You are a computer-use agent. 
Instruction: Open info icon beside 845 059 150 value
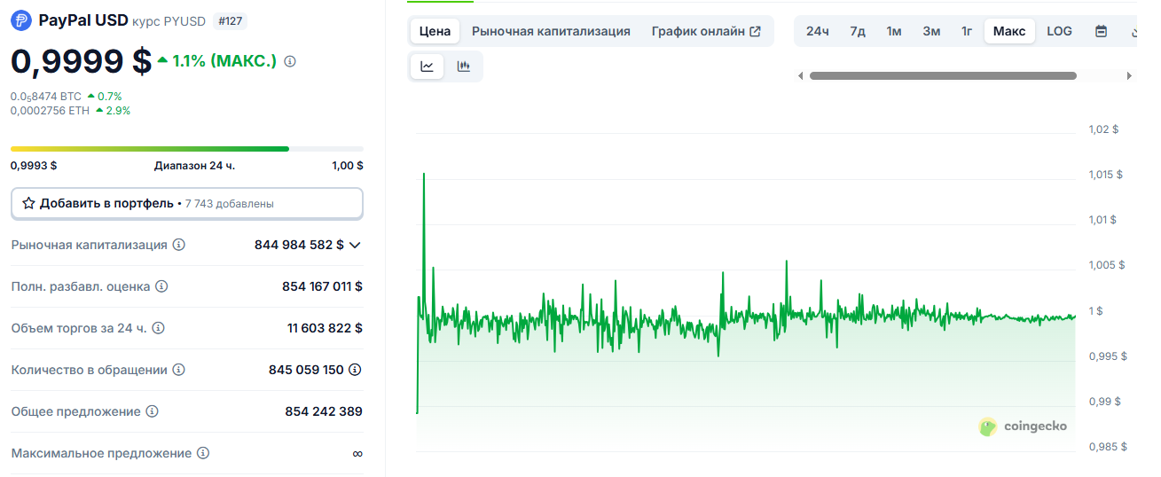[356, 370]
